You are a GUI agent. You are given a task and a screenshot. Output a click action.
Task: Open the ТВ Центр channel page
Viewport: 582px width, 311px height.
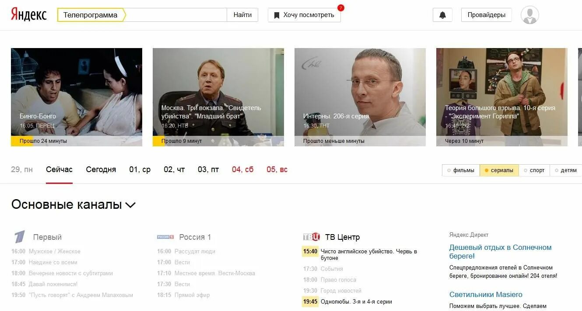pos(342,237)
